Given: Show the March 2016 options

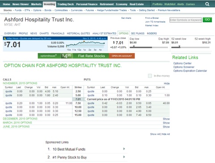Looking at the screenshot, I should [166, 123].
